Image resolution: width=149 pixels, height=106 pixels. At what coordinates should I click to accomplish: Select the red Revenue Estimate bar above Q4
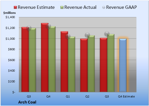(x=45, y=57)
